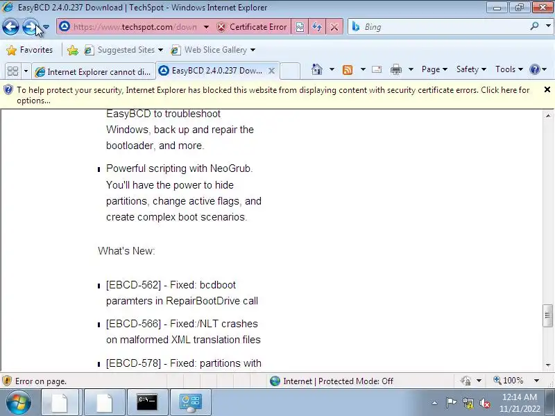
Task: Click the Add to Favorites Bar star icon
Action: pyautogui.click(x=73, y=50)
